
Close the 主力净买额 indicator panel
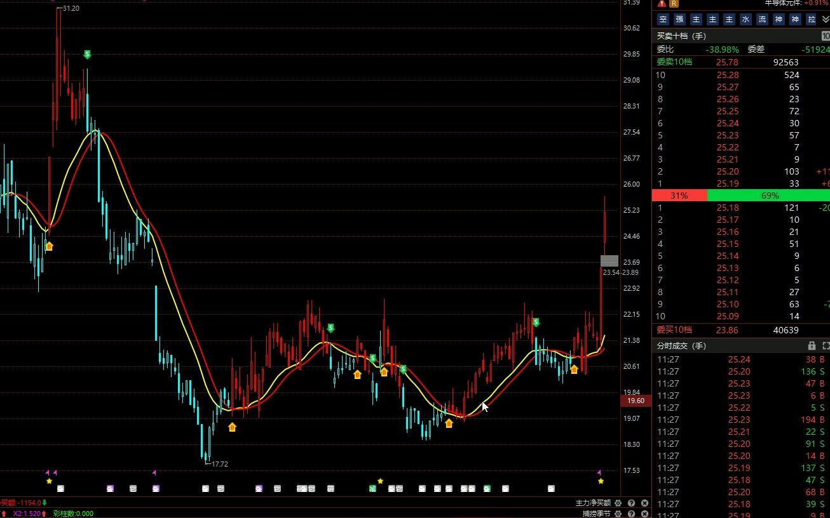[644, 503]
